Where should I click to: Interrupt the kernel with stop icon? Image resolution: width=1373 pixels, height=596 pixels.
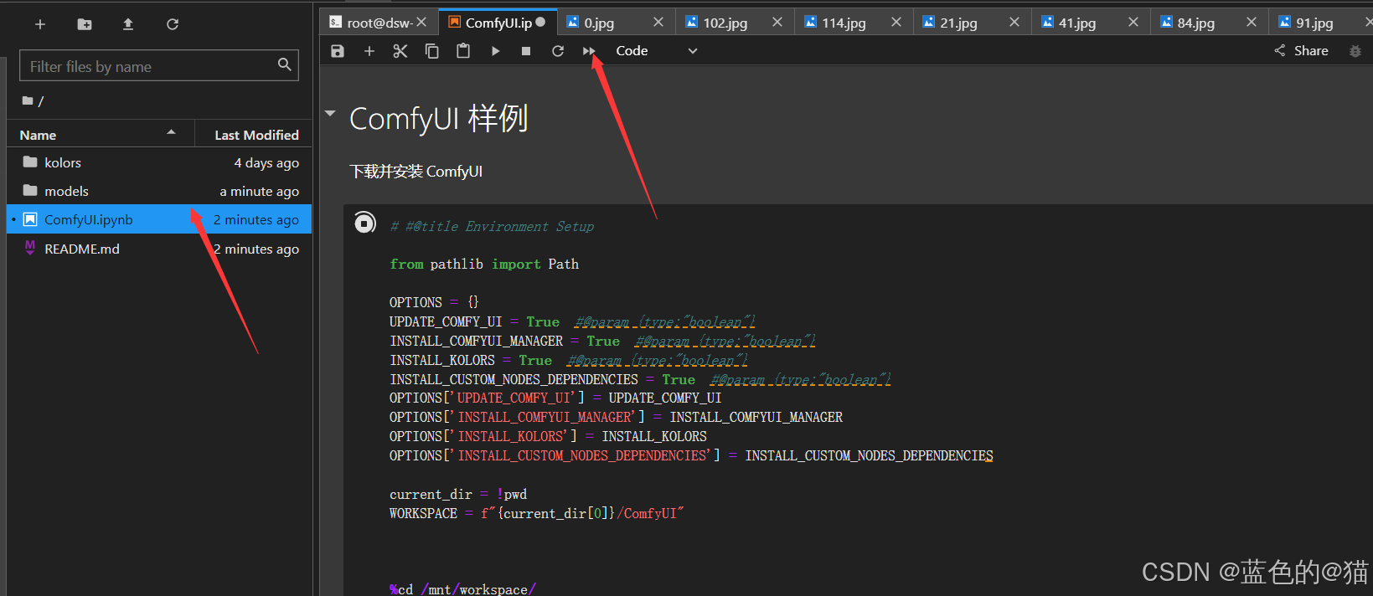point(526,51)
